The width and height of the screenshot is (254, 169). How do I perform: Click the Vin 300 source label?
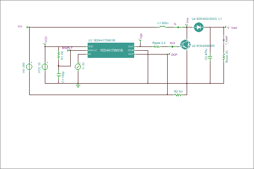pyautogui.click(x=23, y=68)
